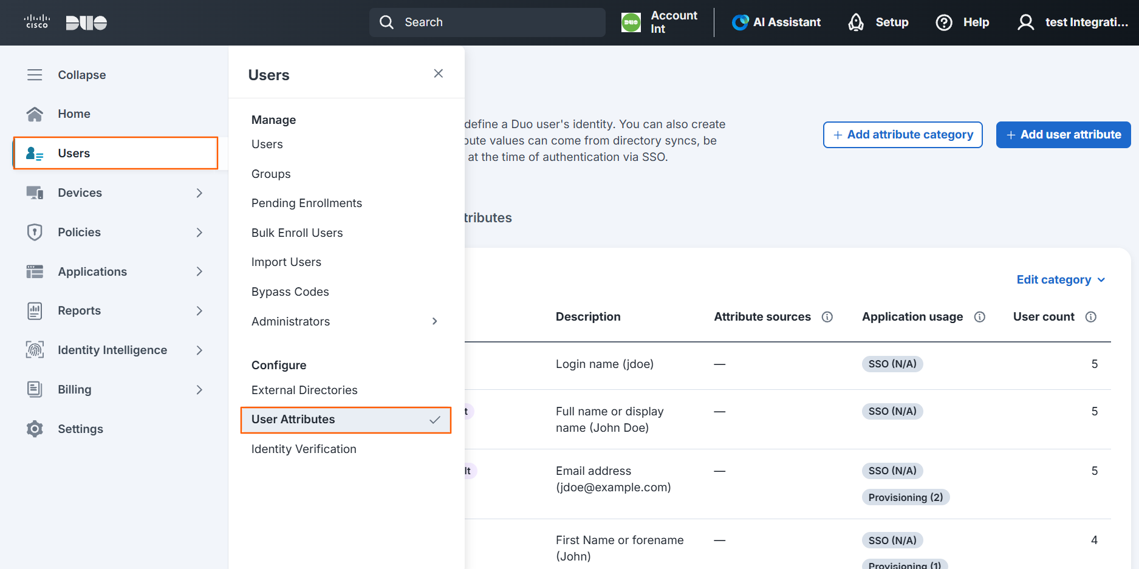Viewport: 1139px width, 569px height.
Task: Go to Home in sidebar
Action: pyautogui.click(x=74, y=114)
